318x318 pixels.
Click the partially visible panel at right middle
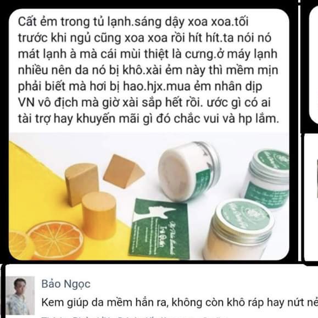coord(311,197)
